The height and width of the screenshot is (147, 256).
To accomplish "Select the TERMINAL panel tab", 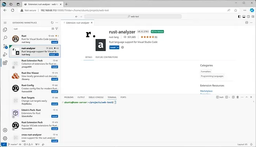I will tap(112, 97).
